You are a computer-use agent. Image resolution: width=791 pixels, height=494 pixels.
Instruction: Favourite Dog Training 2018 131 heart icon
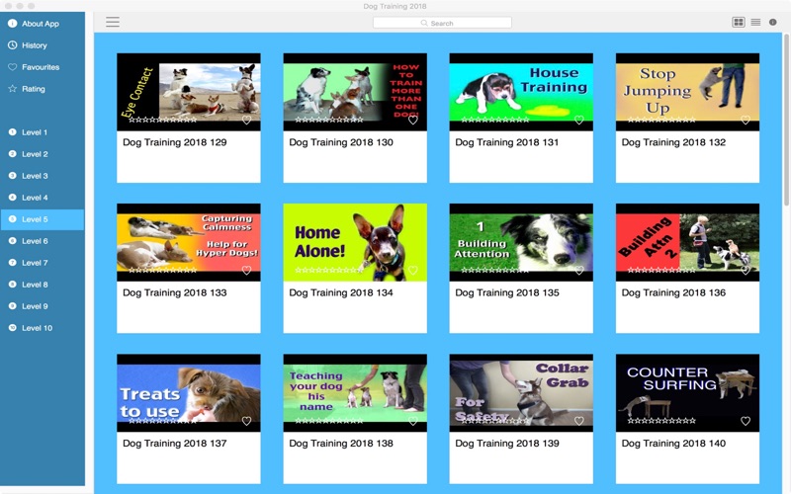(x=579, y=120)
